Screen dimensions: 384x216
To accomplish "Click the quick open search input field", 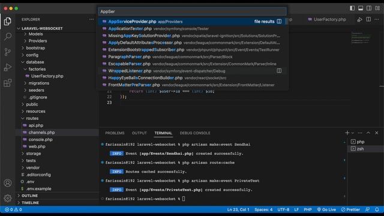I will click(x=192, y=11).
